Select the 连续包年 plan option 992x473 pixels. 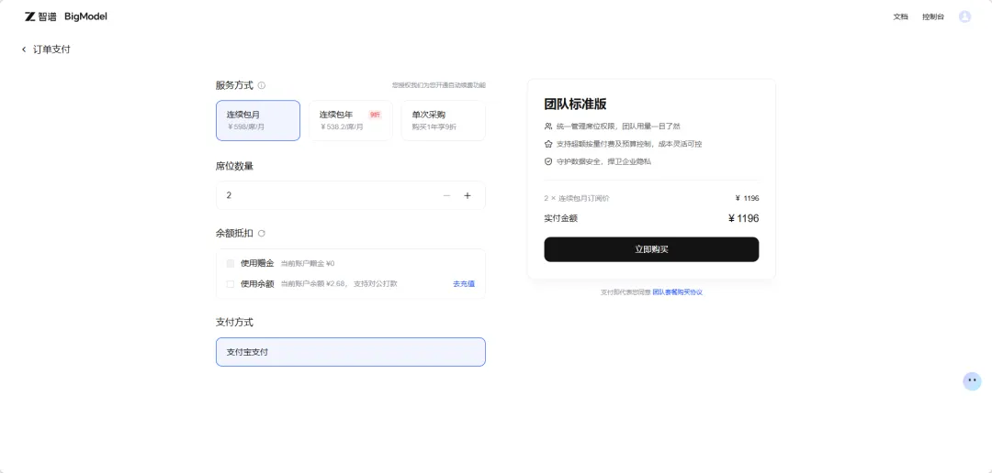tap(351, 121)
